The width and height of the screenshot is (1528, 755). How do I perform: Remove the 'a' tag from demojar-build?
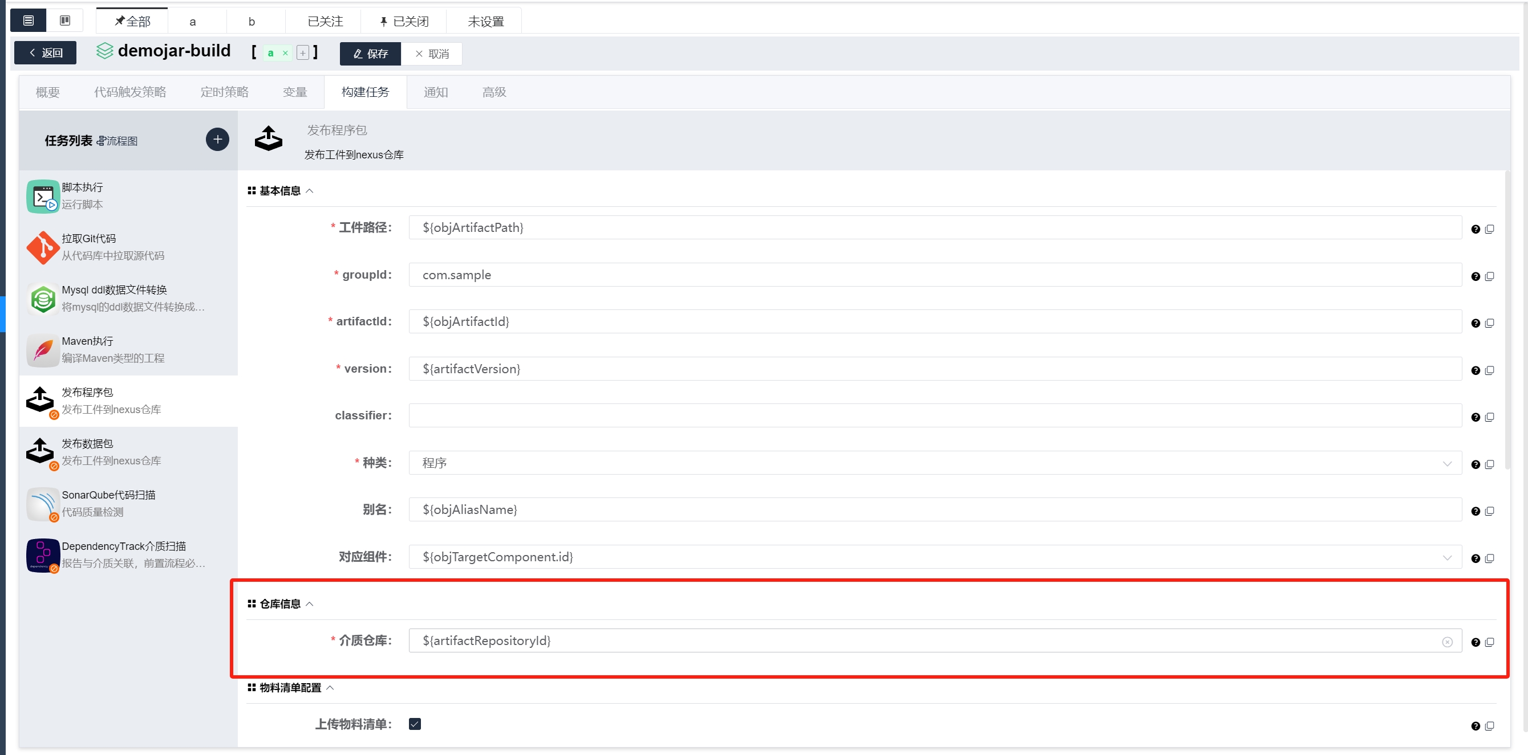point(285,54)
